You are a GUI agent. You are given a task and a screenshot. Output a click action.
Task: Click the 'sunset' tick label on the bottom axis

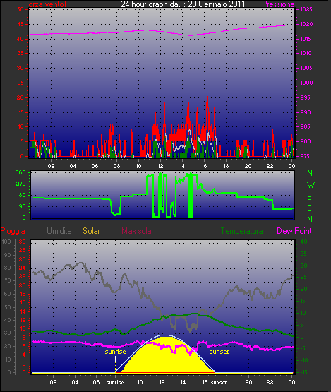tap(219, 383)
